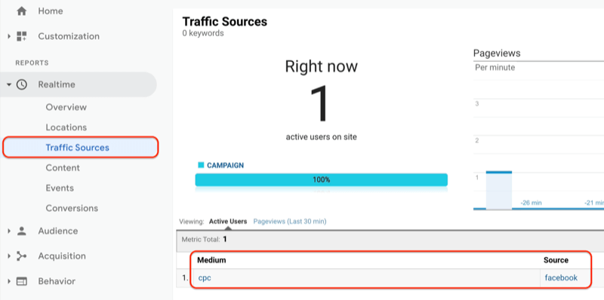Open the Customization menu label
The width and height of the screenshot is (604, 300).
tap(69, 36)
